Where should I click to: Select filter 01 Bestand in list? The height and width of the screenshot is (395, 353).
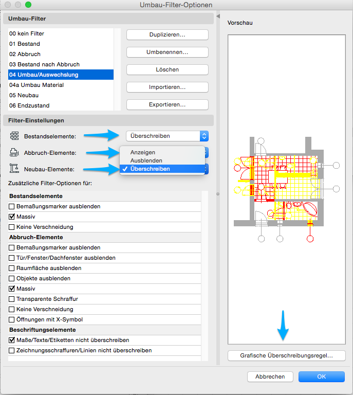point(25,44)
